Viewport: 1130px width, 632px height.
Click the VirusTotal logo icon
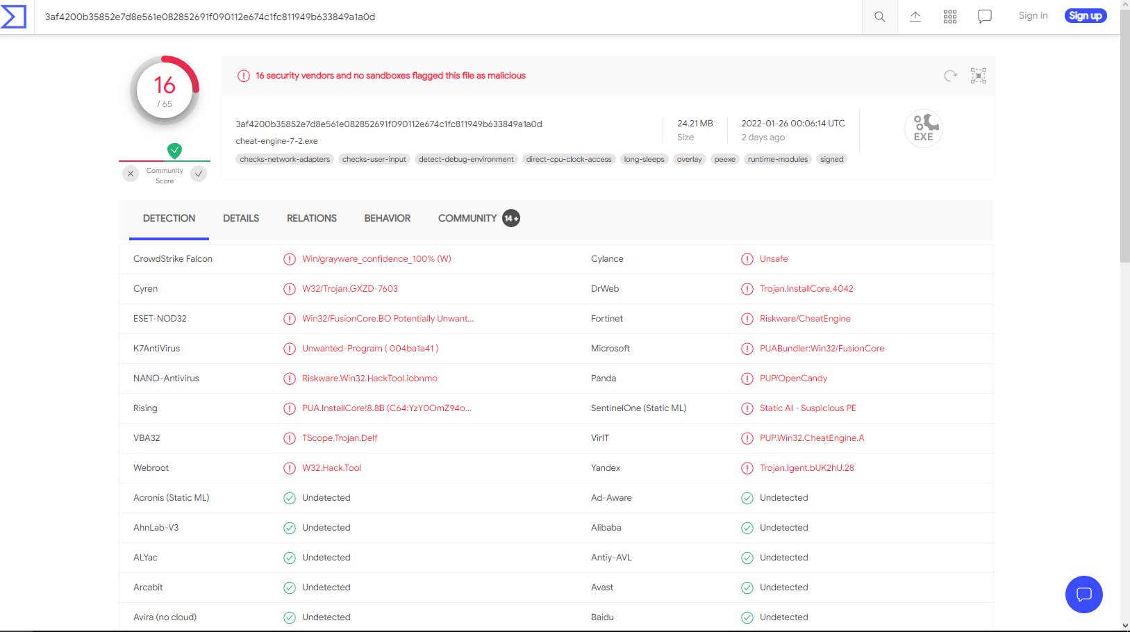pos(14,17)
